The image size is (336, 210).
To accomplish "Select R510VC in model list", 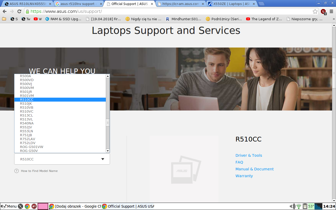I will (60, 112).
